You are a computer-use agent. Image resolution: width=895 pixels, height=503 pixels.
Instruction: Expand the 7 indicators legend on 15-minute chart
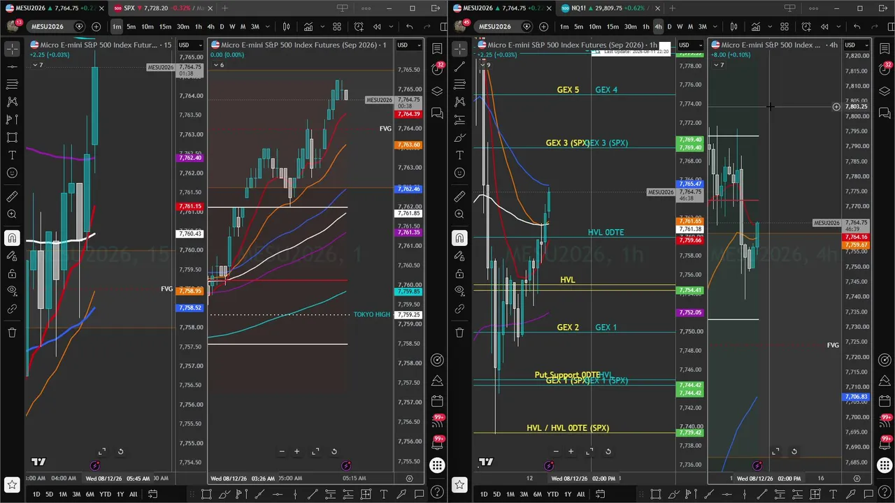point(37,65)
